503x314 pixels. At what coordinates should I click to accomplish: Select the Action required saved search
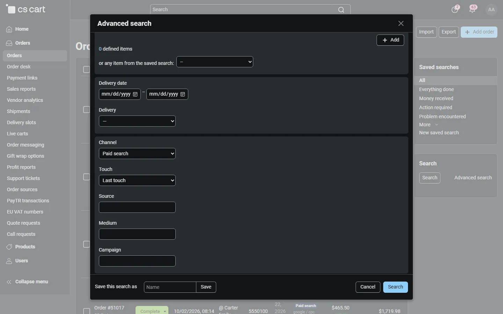coord(436,107)
